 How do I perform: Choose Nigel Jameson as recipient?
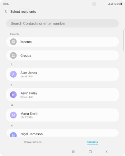click(x=62, y=133)
